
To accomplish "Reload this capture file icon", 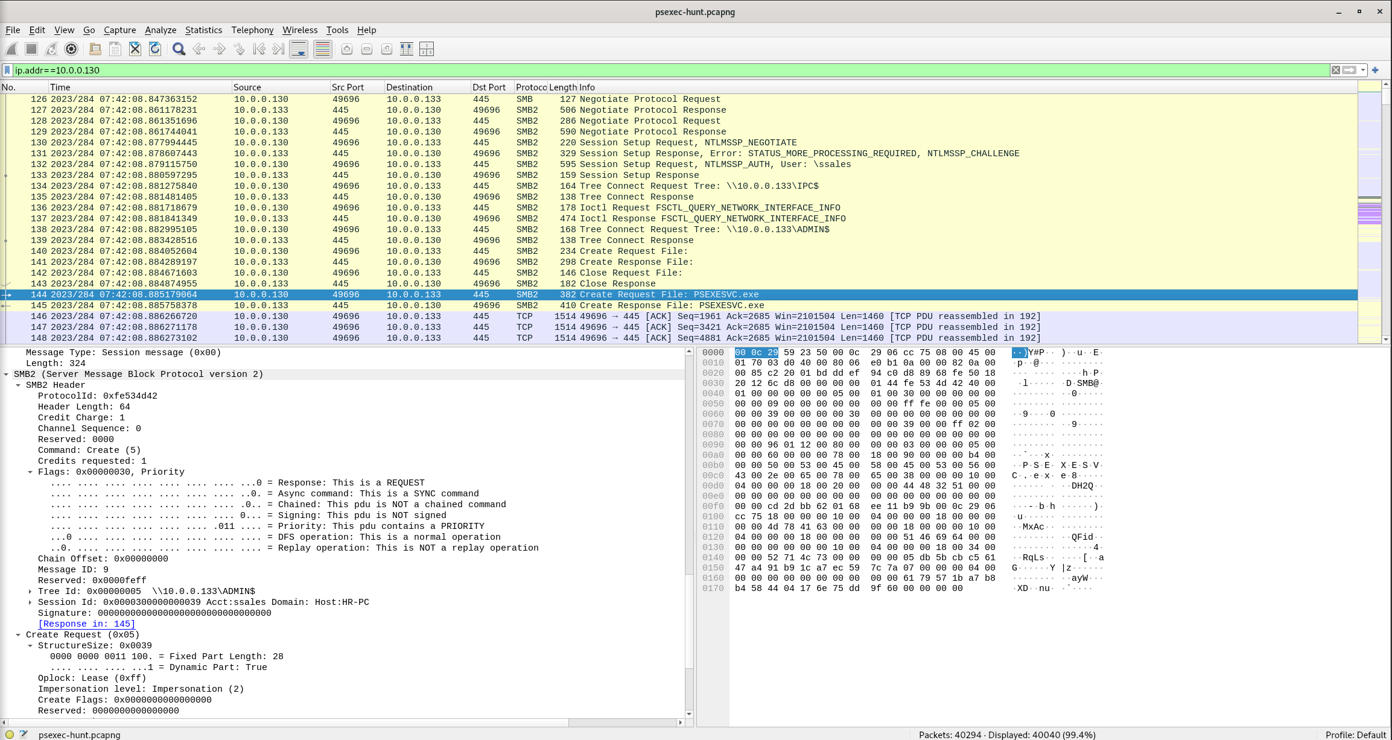I will pos(155,49).
